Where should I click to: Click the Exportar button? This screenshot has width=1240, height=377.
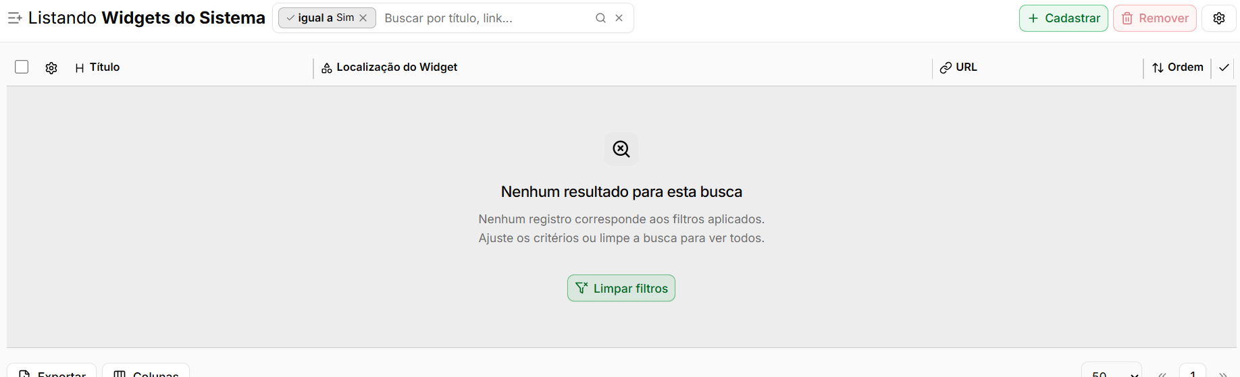click(x=52, y=370)
